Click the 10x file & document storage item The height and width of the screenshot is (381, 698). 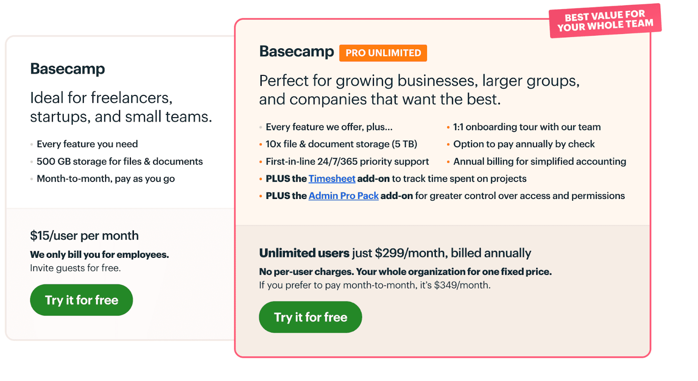tap(341, 144)
